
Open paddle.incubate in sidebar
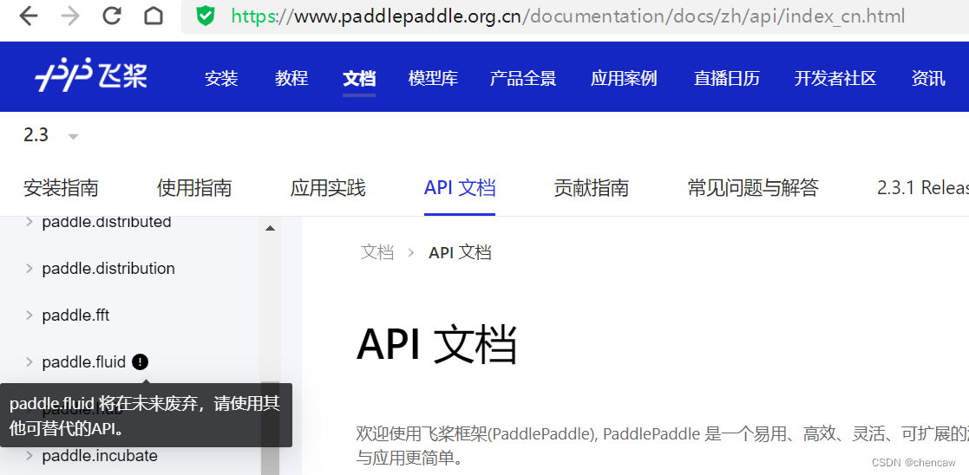(x=100, y=457)
